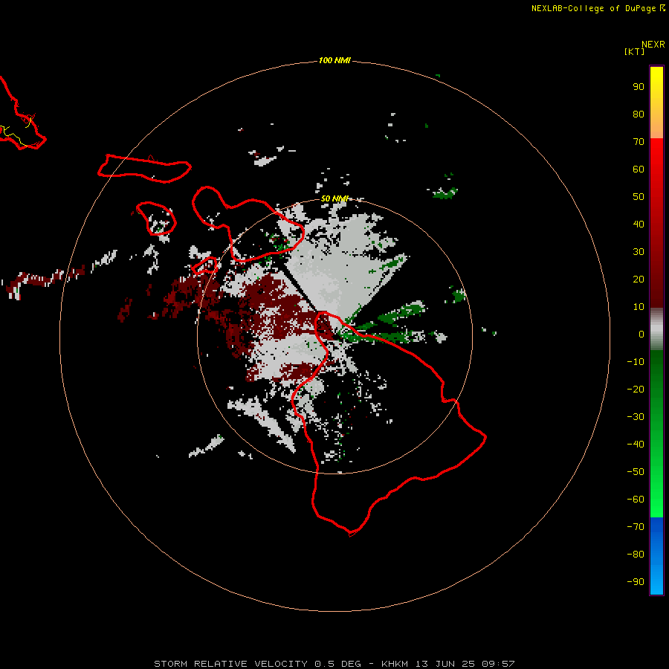Click inside the small Kahoolawe island outline

click(205, 265)
